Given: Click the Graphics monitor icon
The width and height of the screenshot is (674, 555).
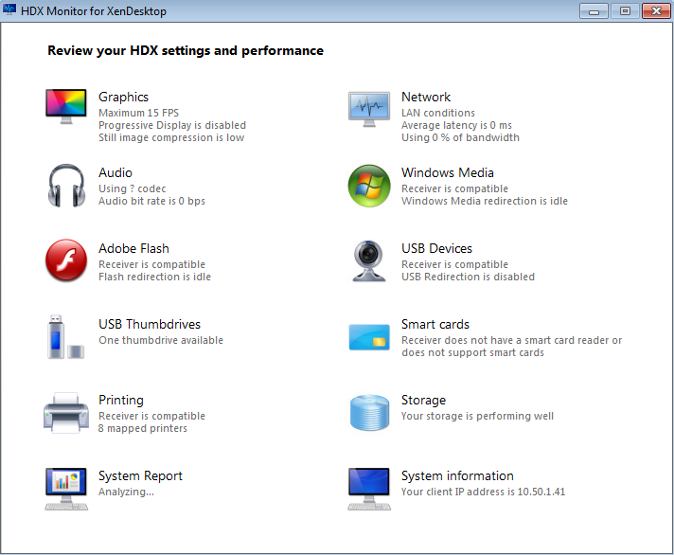Looking at the screenshot, I should coord(66,105).
